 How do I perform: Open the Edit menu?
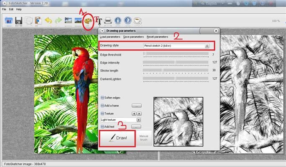[x=11, y=9]
